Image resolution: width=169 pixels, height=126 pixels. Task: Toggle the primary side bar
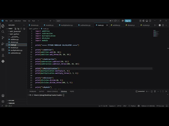(x=144, y=21)
